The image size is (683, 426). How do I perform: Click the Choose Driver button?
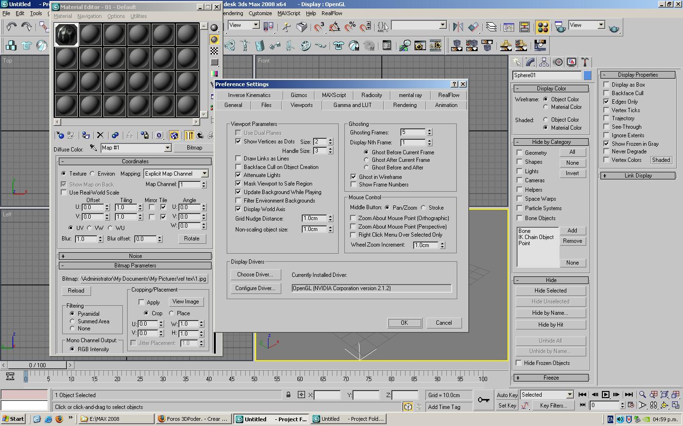point(255,275)
